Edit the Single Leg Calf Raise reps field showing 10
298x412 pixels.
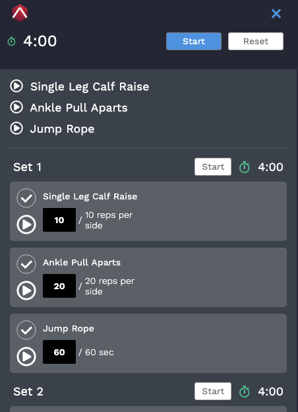(59, 220)
